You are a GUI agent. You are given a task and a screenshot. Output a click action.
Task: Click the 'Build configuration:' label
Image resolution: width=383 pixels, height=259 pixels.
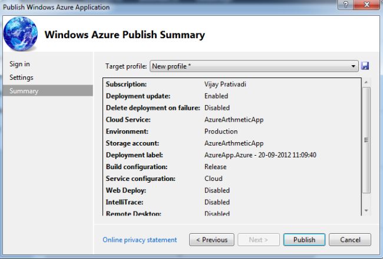tap(137, 167)
